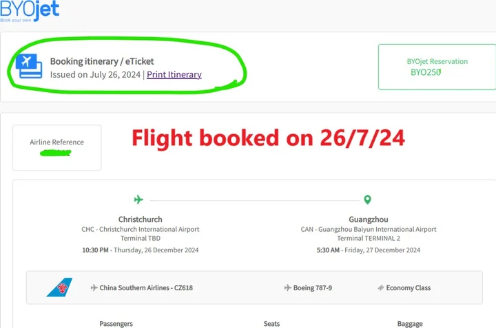Click the Guangzhou arrival city name
496x328 pixels.
pos(368,219)
